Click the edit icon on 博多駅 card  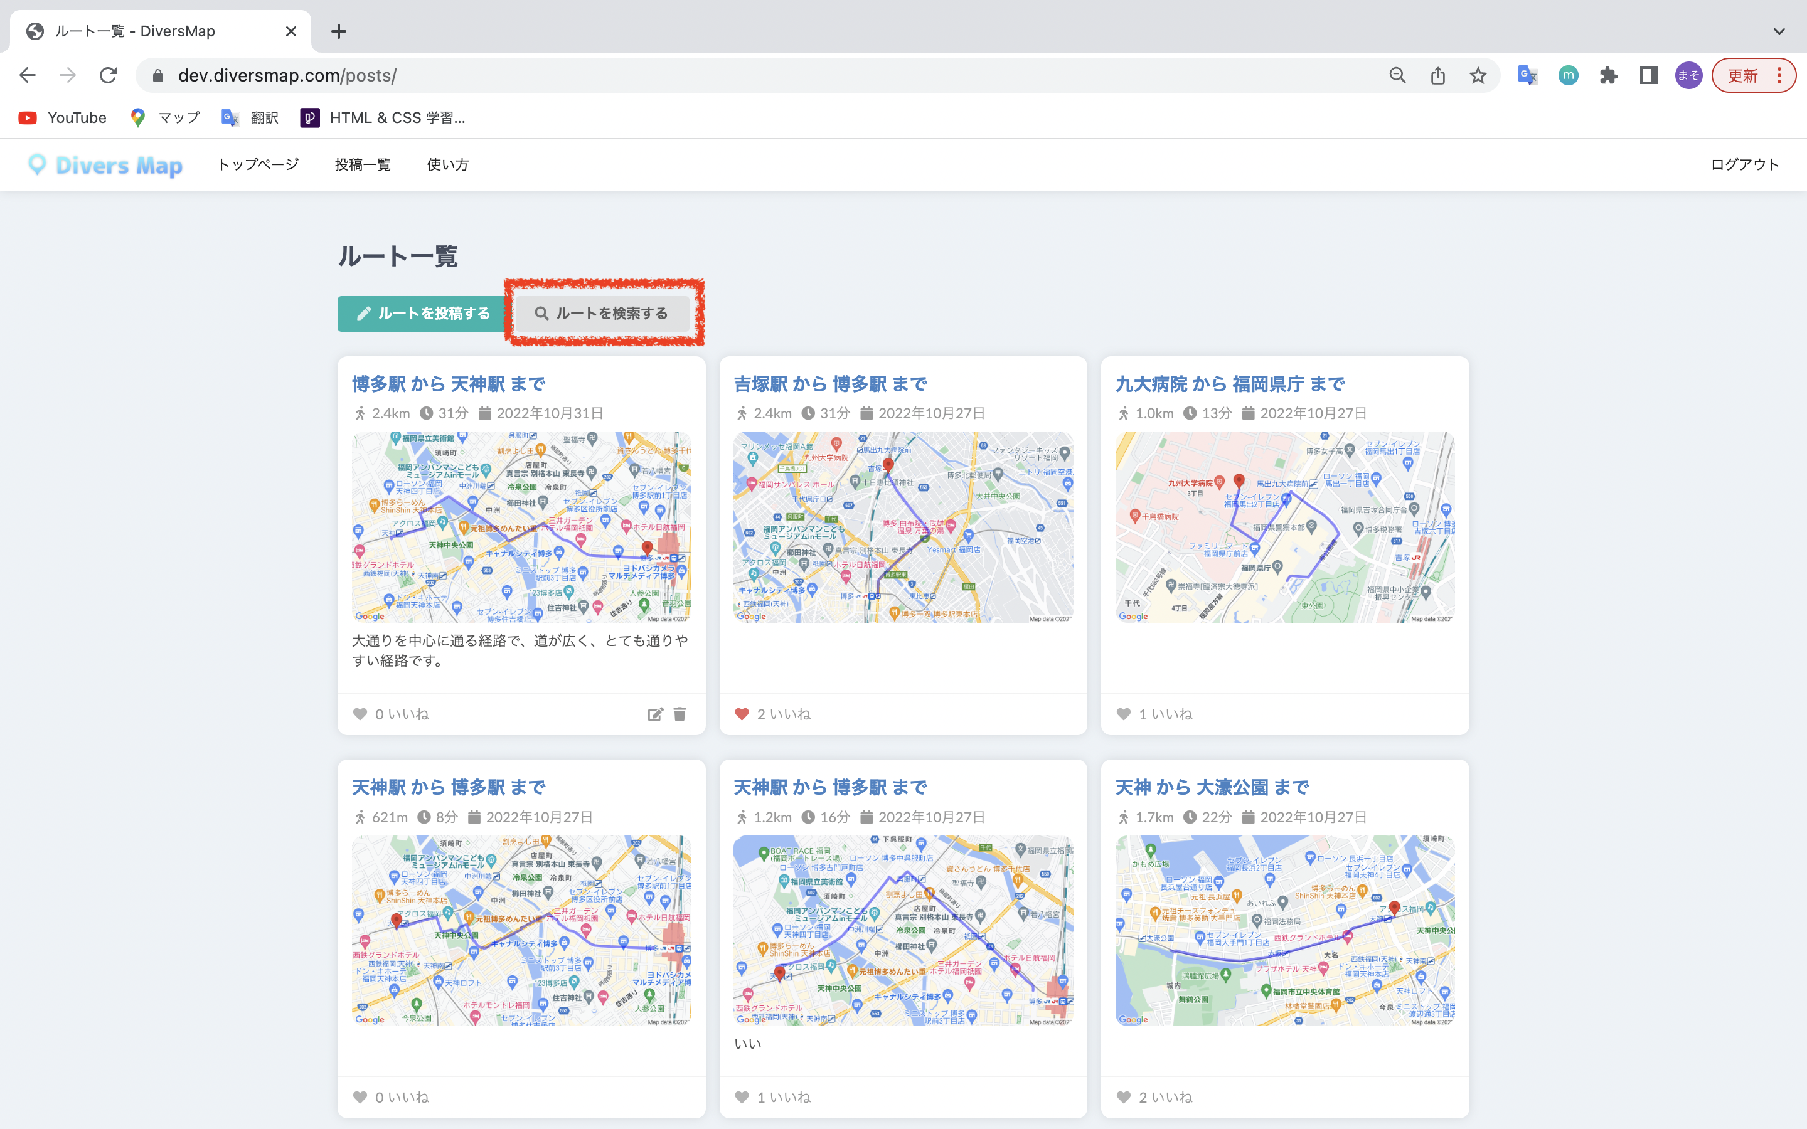pos(655,714)
